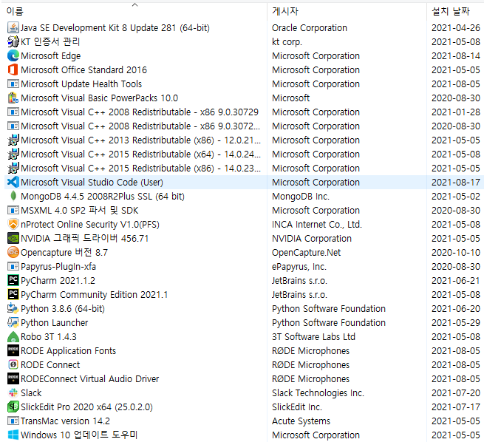Viewport: 484px width, 442px height.
Task: Click the Java SE Development Kit icon
Action: 13,28
